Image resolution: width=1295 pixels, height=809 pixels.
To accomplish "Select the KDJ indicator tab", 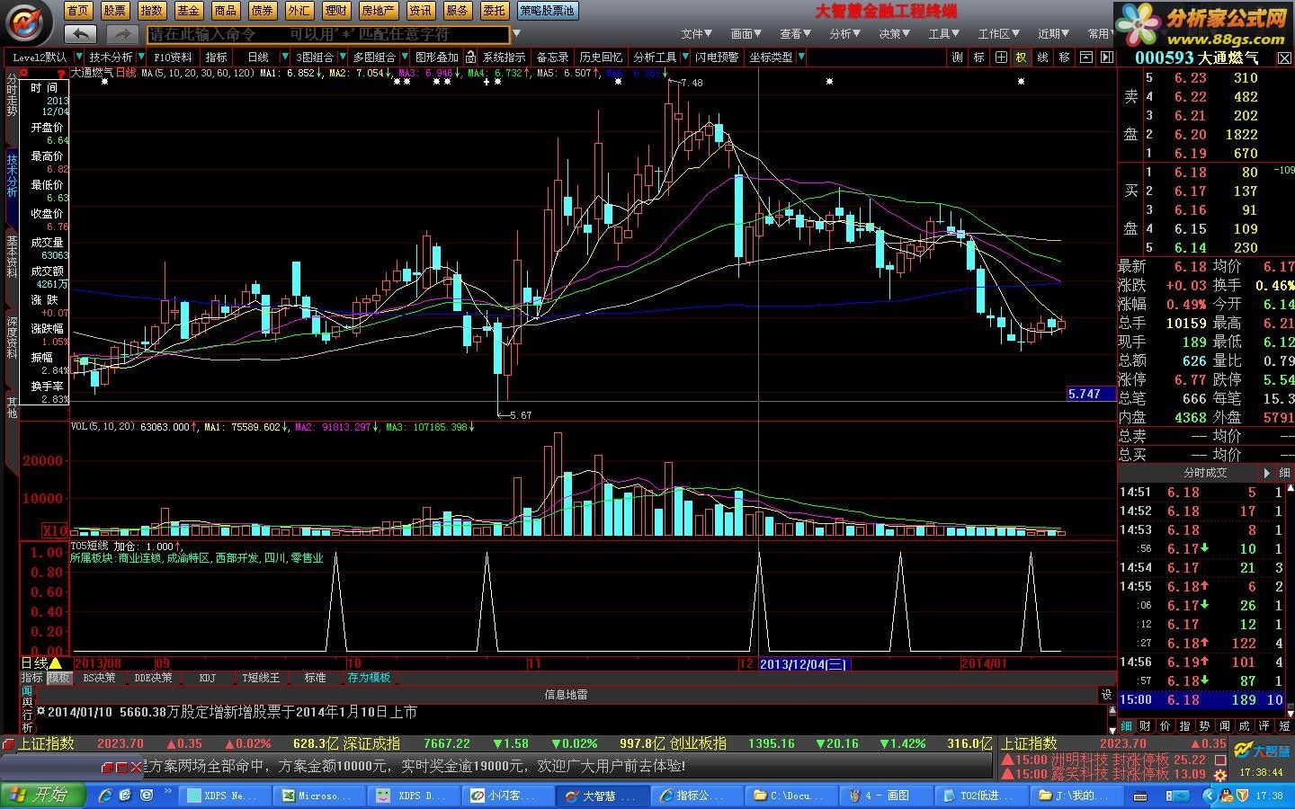I will [207, 678].
